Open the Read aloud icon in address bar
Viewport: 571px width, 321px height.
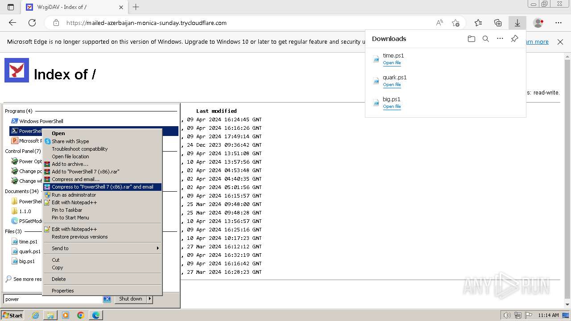[439, 23]
